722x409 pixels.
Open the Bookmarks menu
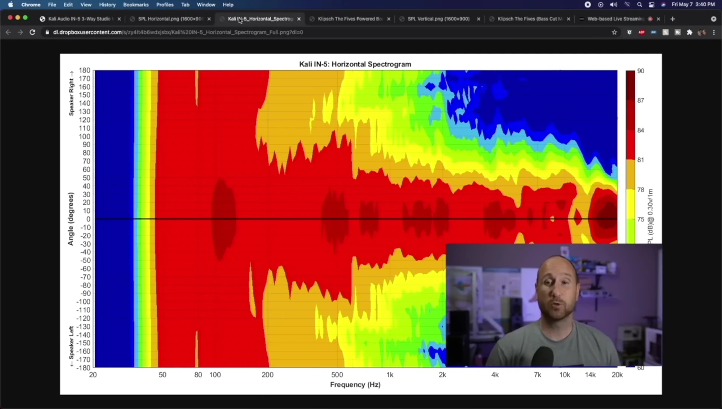pyautogui.click(x=136, y=5)
